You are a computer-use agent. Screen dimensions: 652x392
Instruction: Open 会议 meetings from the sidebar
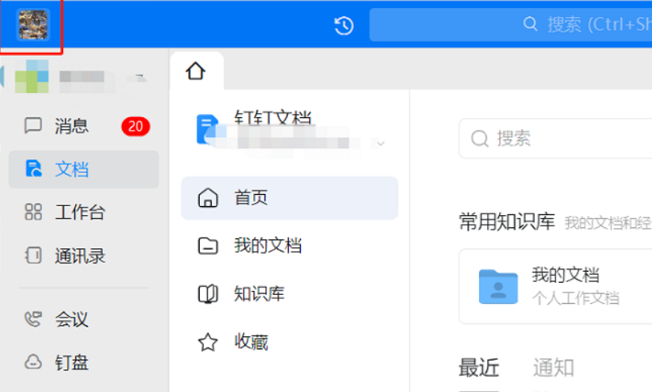click(x=71, y=319)
